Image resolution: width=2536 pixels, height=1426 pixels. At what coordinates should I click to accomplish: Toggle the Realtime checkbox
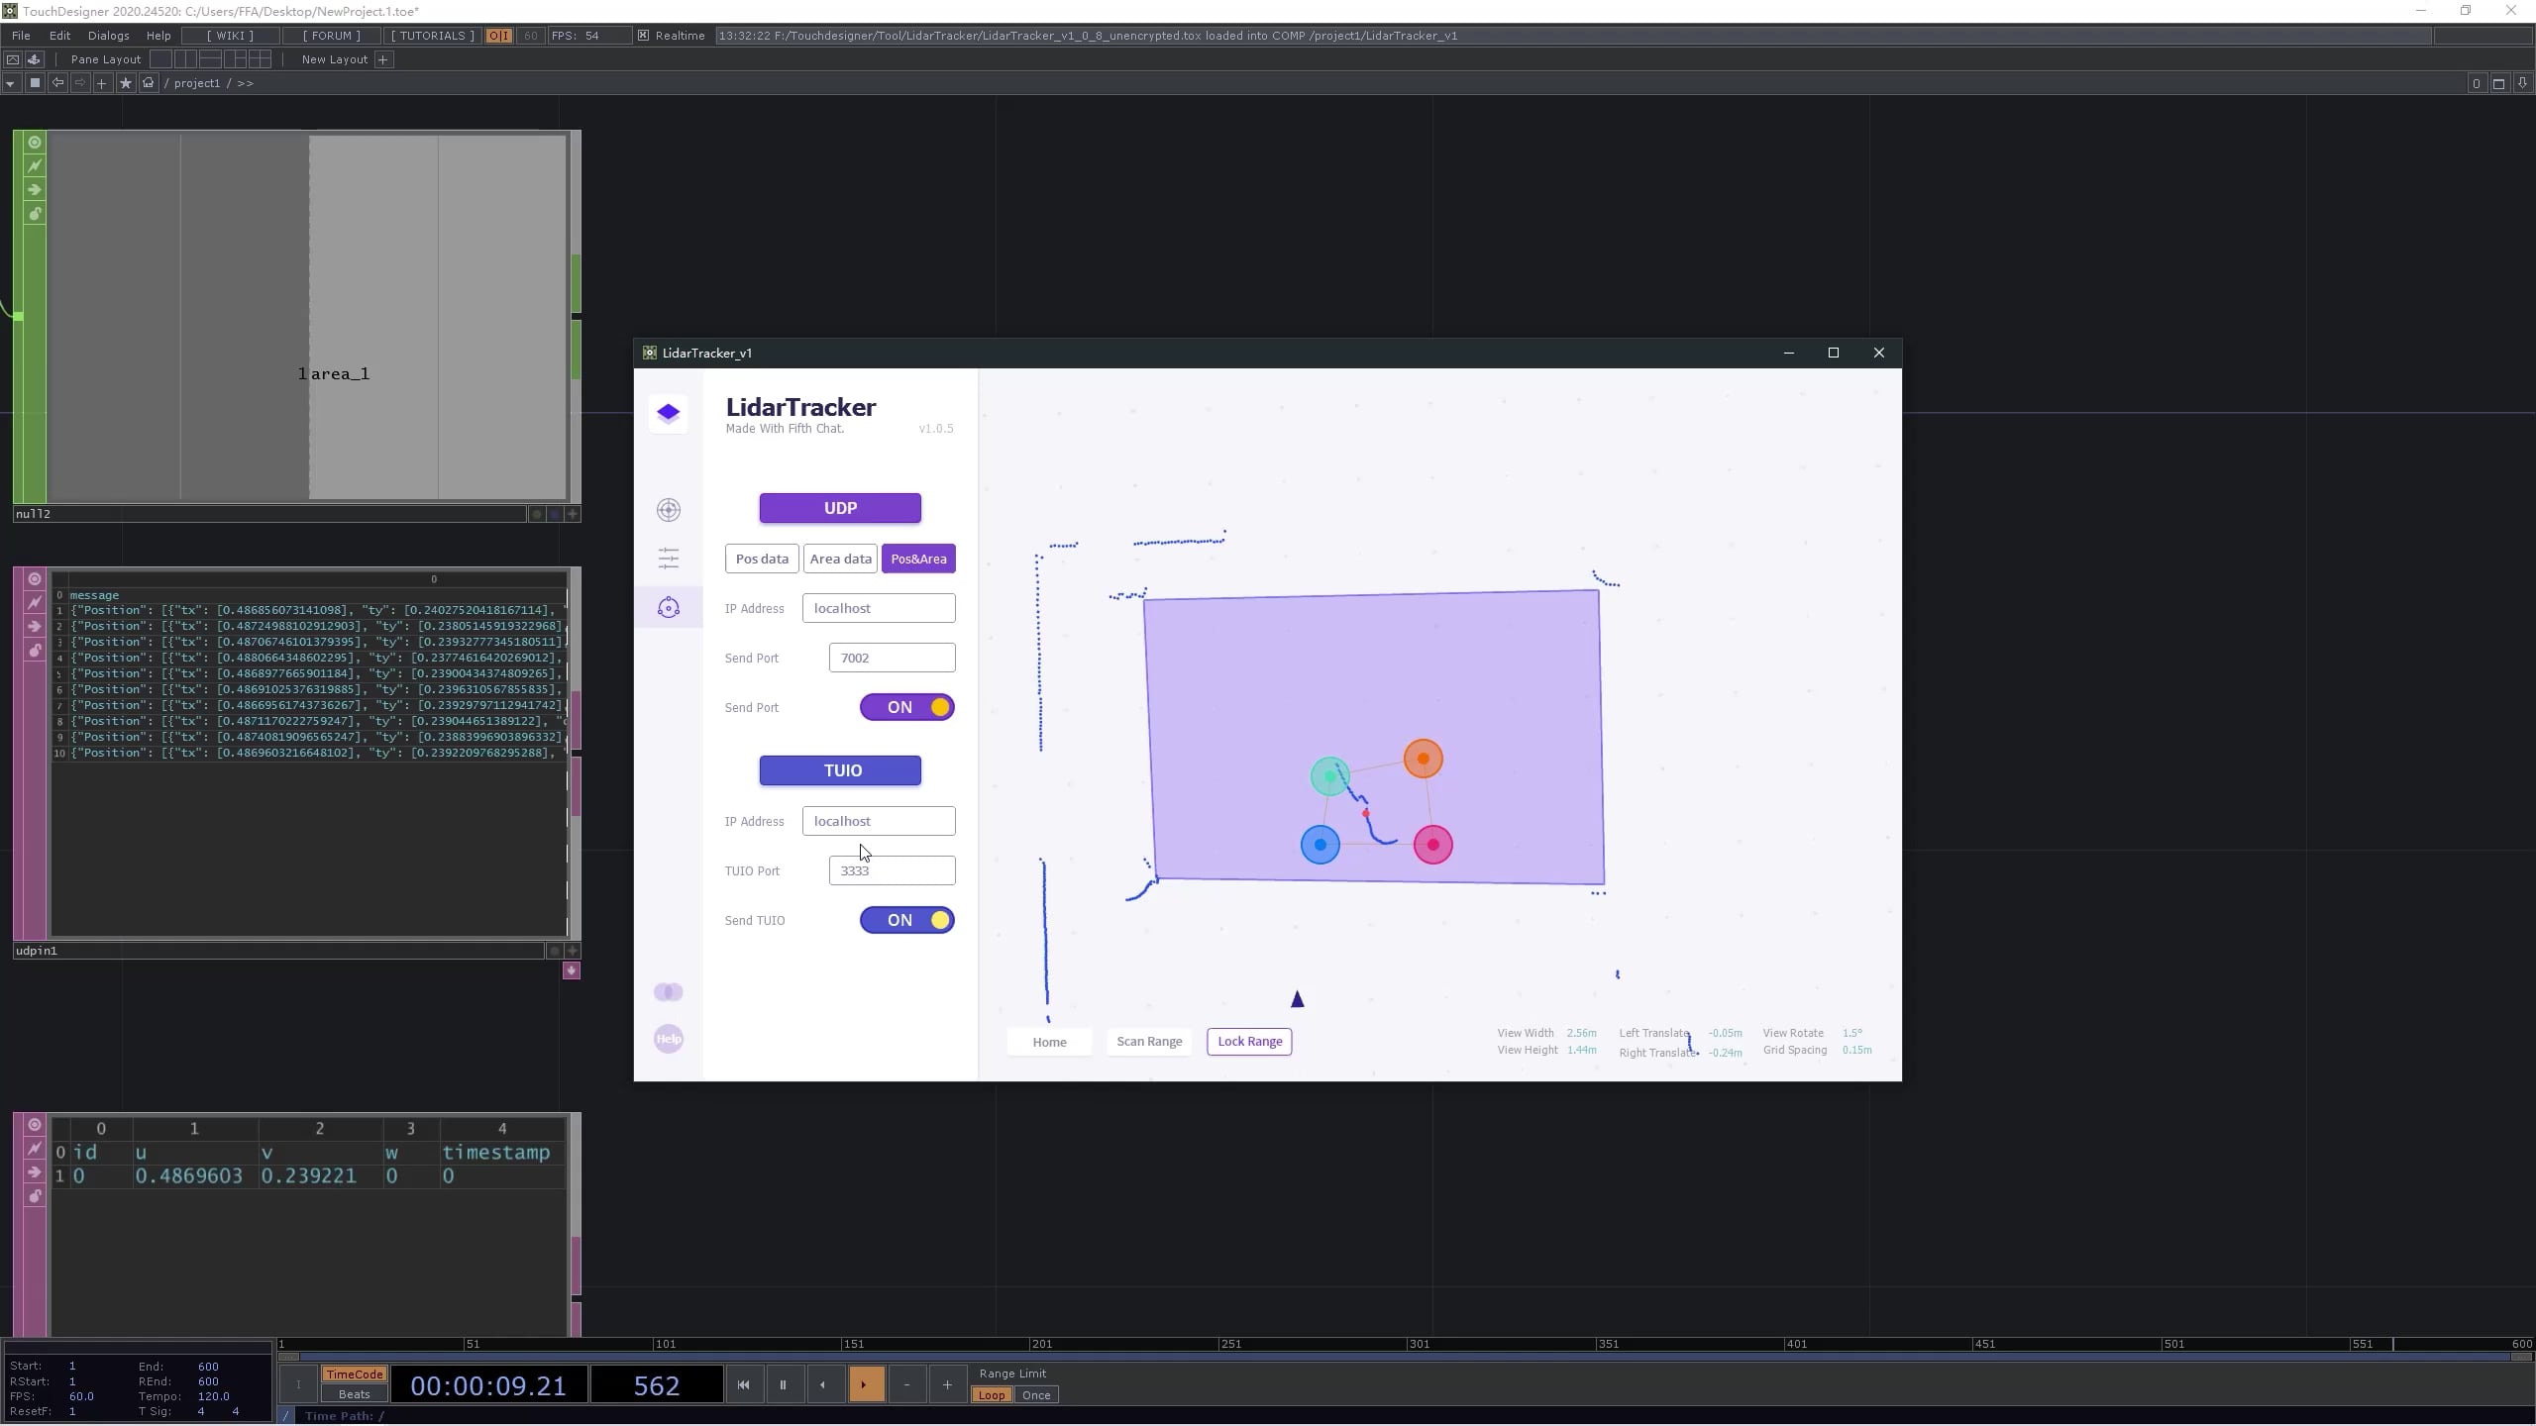(642, 35)
